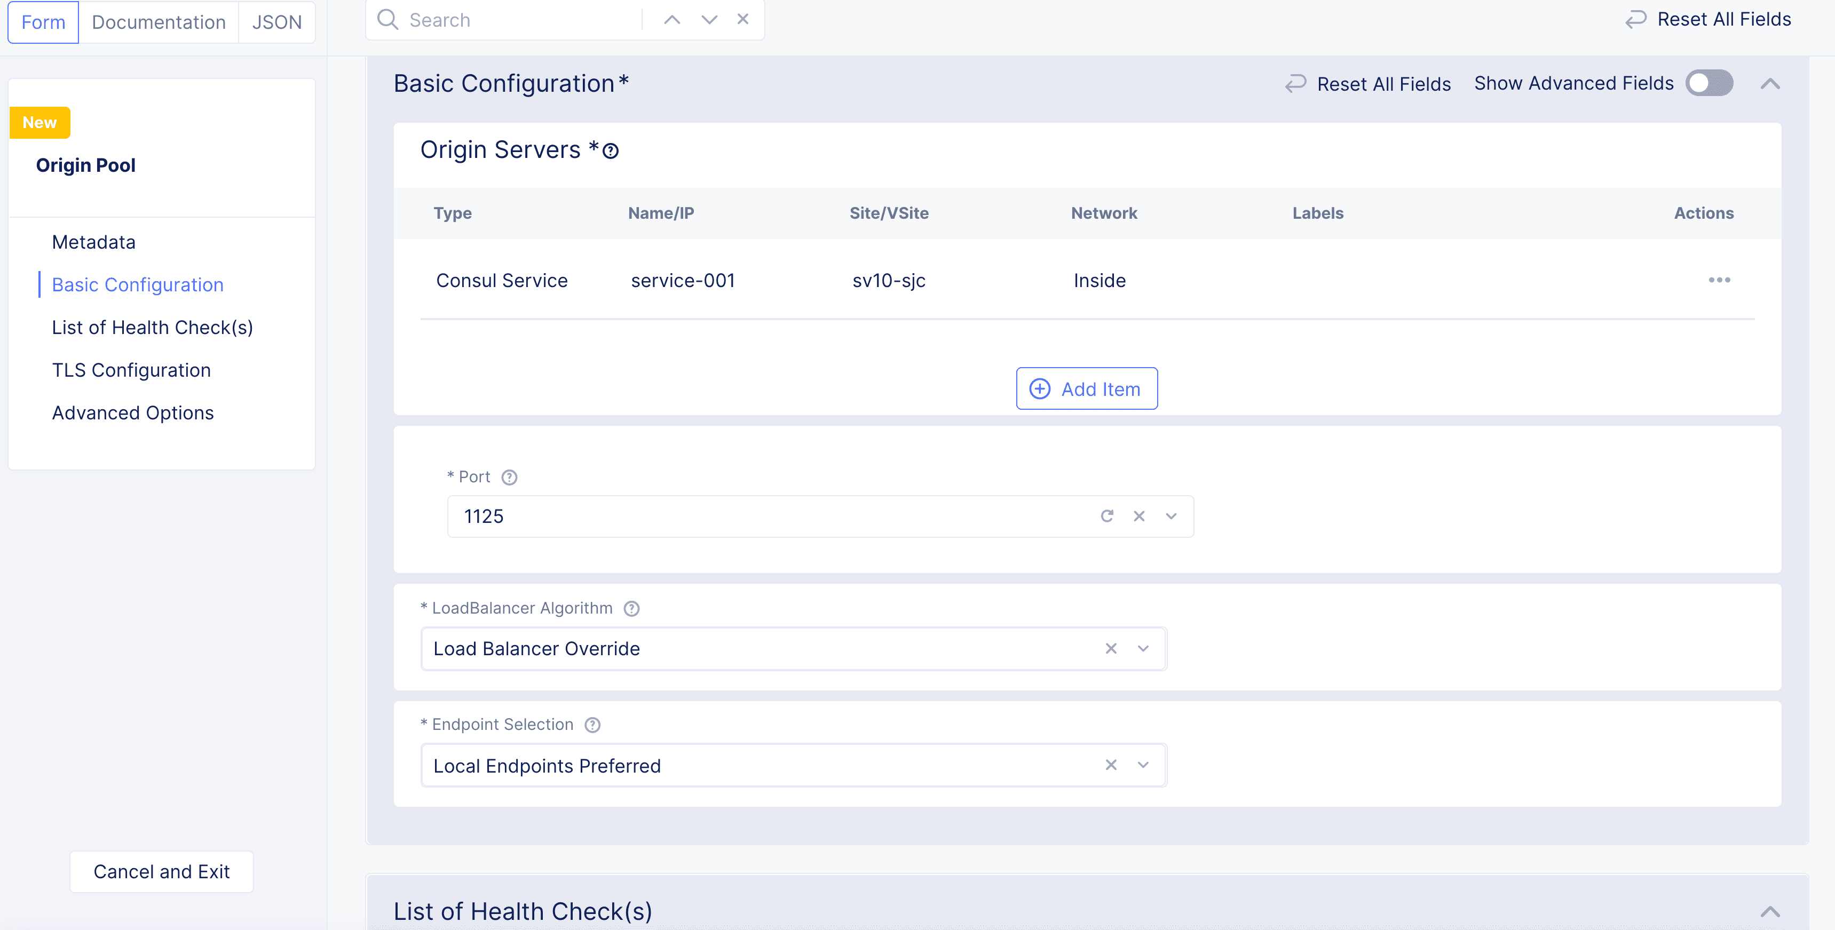Click the Origin Servers help icon
Screen dimensions: 1835x930
611,151
